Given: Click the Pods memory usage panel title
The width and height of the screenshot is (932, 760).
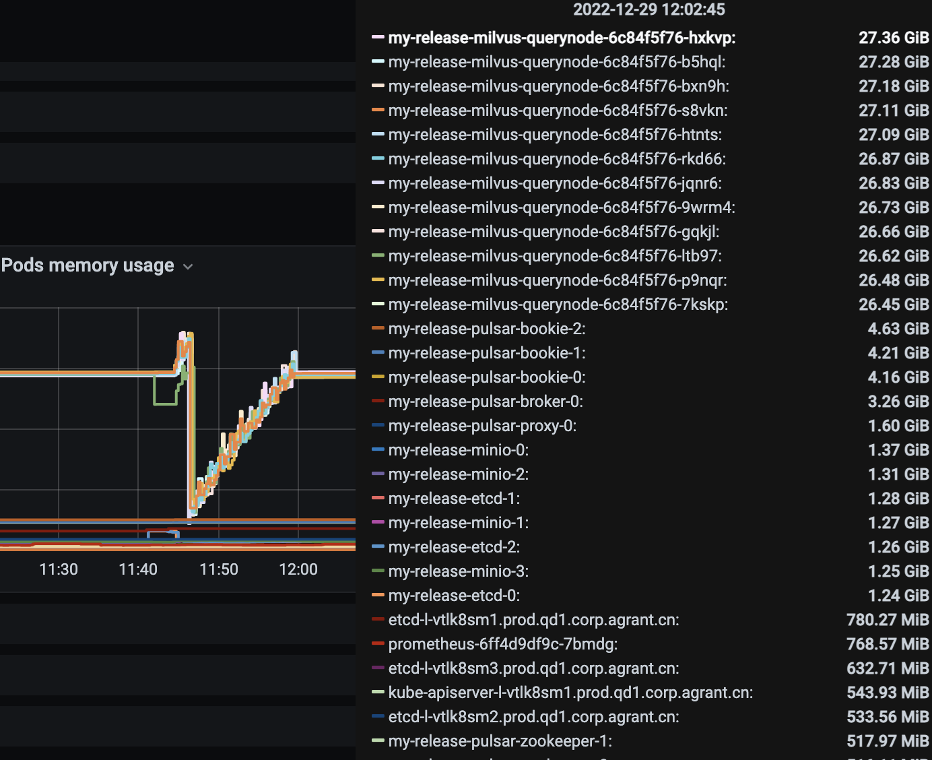Looking at the screenshot, I should (88, 265).
